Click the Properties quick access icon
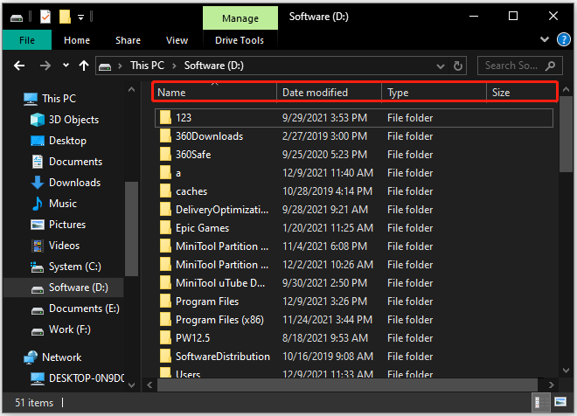This screenshot has width=577, height=416. tap(45, 17)
